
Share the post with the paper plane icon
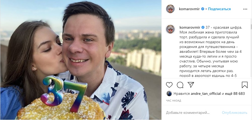191,85
